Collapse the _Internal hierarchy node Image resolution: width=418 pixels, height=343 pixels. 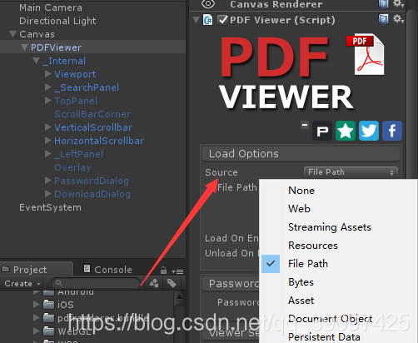tap(36, 61)
